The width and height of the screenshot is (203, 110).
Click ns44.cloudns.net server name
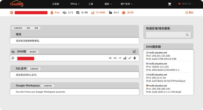tap(158, 86)
